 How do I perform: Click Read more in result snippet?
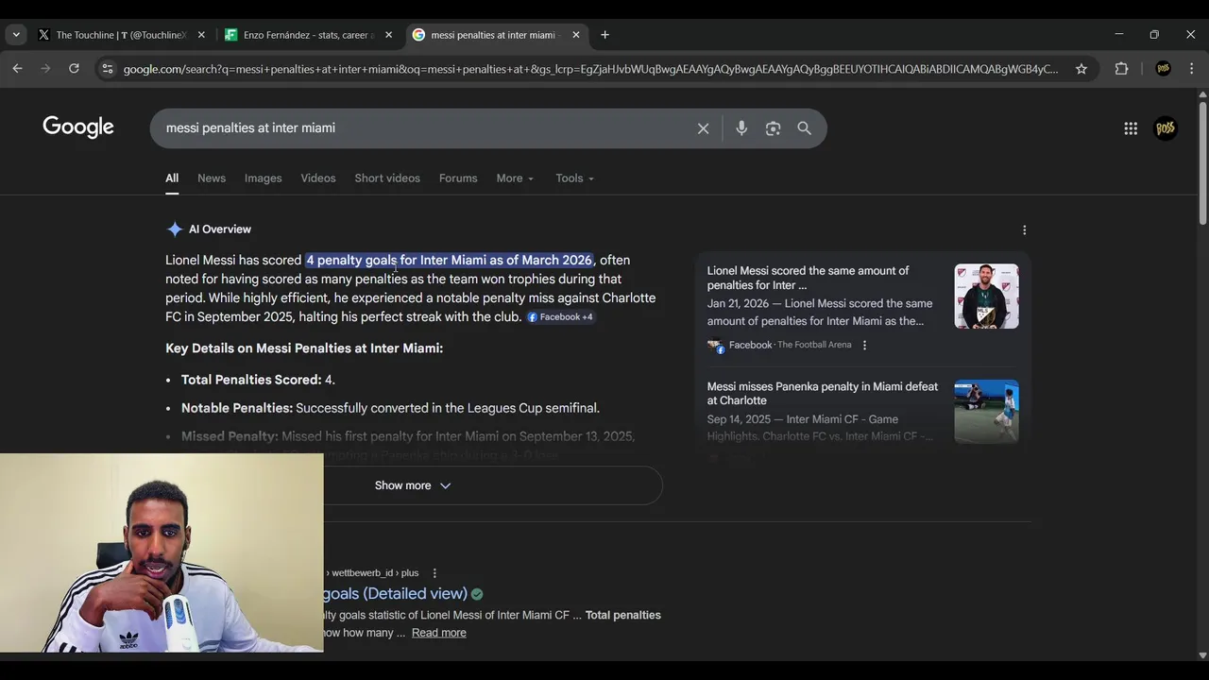(x=438, y=633)
